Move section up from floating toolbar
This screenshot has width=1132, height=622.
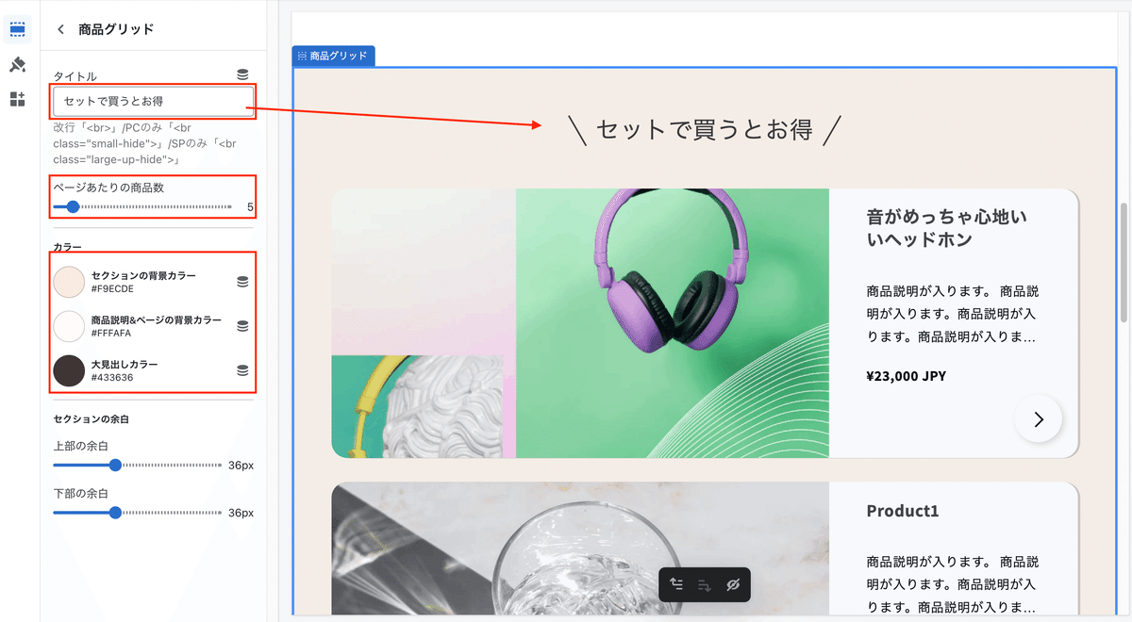[x=676, y=584]
